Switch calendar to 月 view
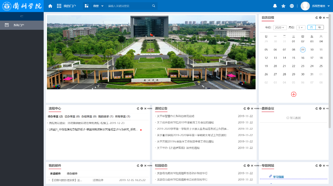 click(311, 27)
